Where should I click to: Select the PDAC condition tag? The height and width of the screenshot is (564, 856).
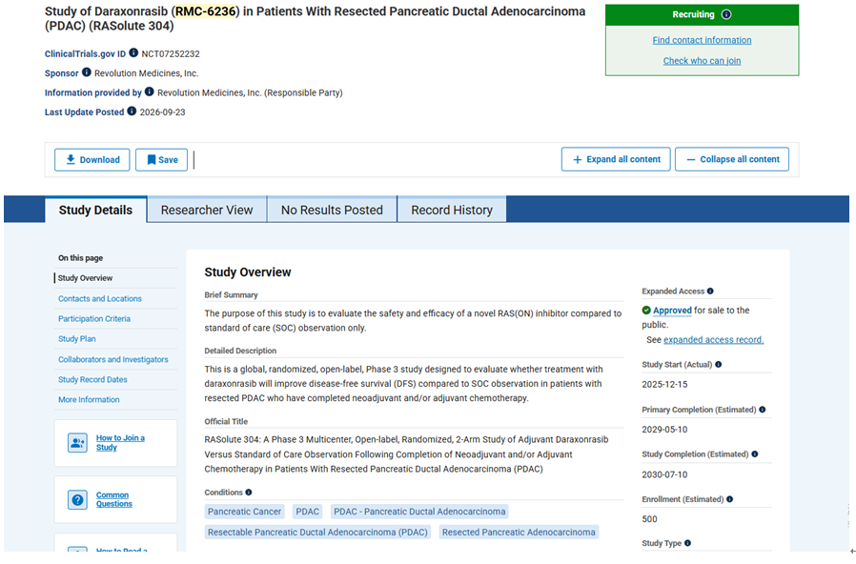point(307,512)
